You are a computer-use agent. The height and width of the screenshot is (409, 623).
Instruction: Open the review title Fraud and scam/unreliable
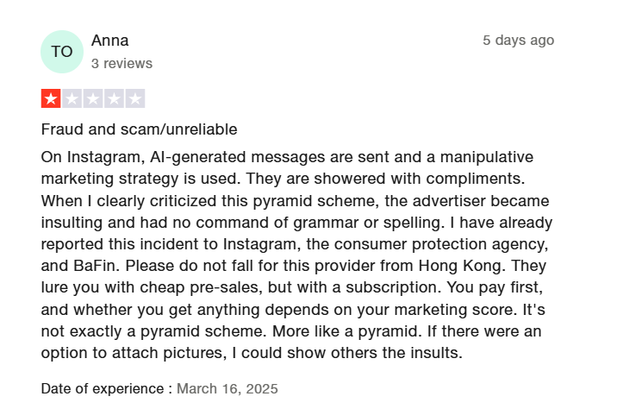[139, 129]
